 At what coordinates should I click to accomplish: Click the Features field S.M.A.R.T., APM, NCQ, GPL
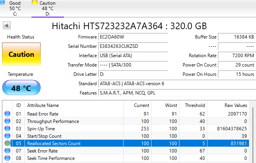[x=177, y=93]
